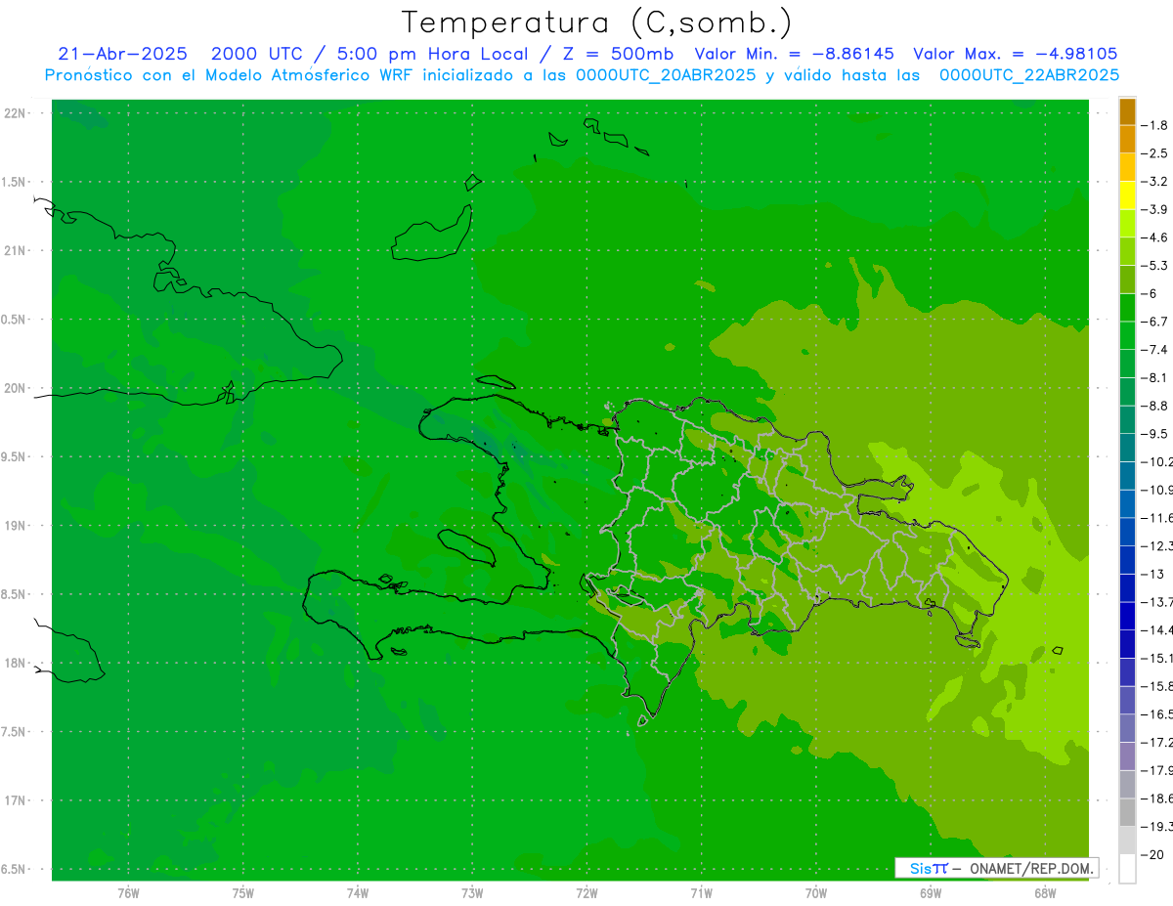Click the "21N" latitude label
Screen dimensions: 1173x906
click(x=17, y=251)
